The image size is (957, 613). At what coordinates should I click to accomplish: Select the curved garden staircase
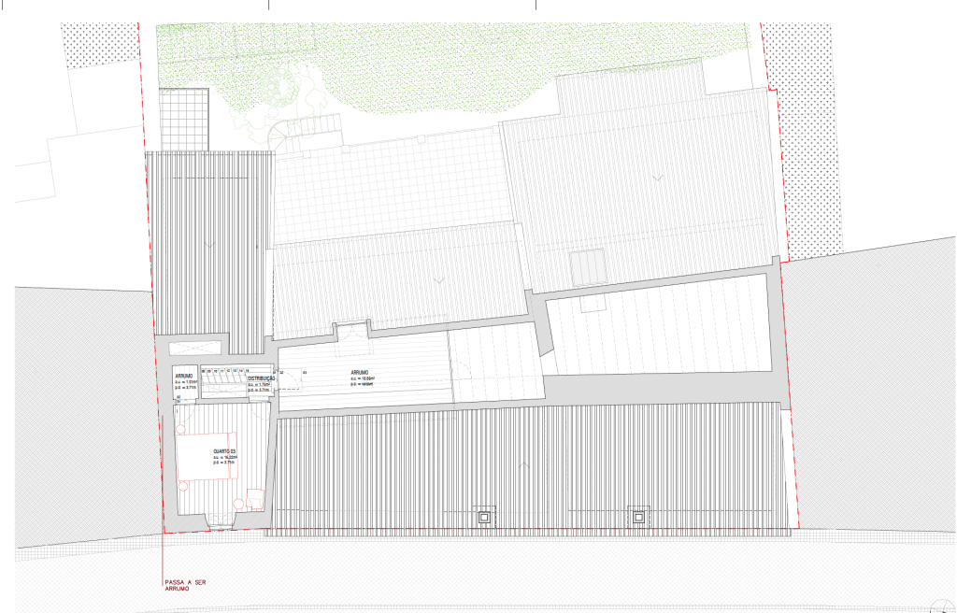click(279, 140)
